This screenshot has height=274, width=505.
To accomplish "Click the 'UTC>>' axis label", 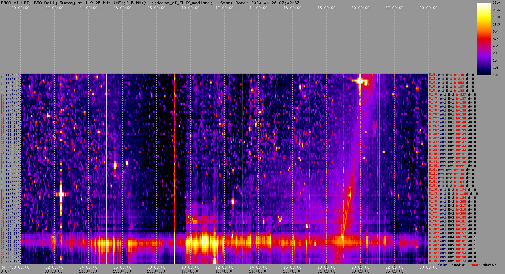I will [6, 271].
